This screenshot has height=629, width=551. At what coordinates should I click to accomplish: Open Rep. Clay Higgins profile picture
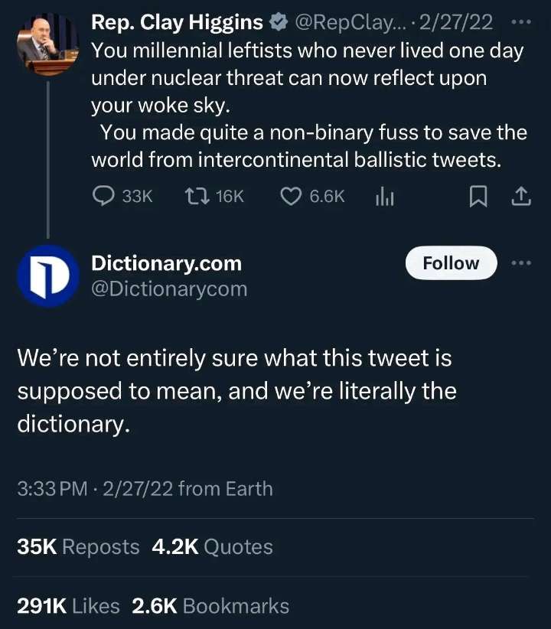tap(47, 45)
